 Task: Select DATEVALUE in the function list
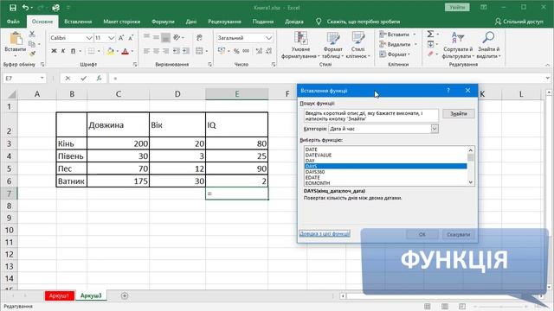[x=319, y=155]
